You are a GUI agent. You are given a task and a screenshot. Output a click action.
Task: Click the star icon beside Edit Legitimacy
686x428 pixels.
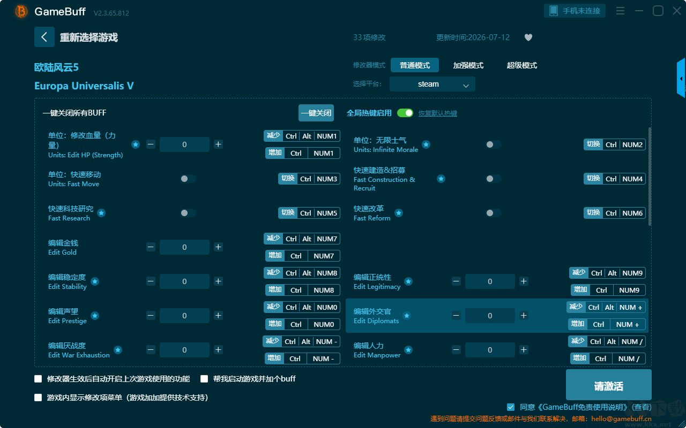pos(408,281)
